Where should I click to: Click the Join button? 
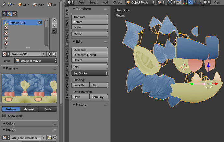(90, 67)
